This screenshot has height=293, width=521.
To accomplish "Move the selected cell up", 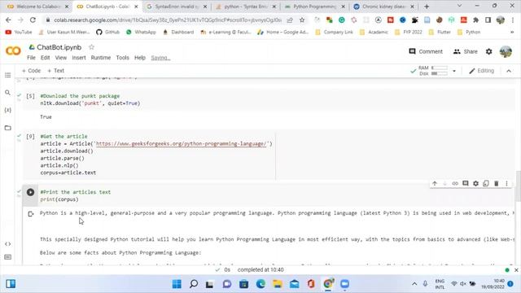I will click(x=435, y=183).
